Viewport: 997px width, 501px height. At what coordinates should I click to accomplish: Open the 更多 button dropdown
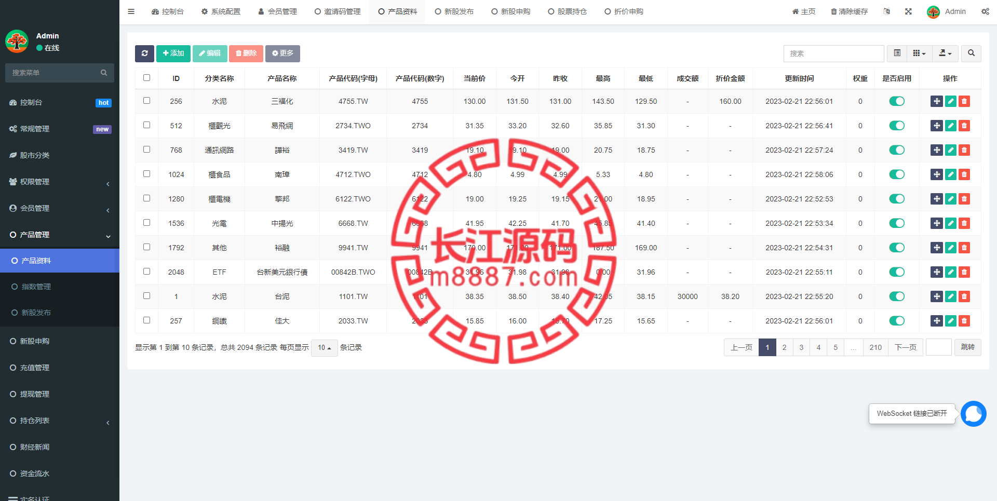[282, 53]
